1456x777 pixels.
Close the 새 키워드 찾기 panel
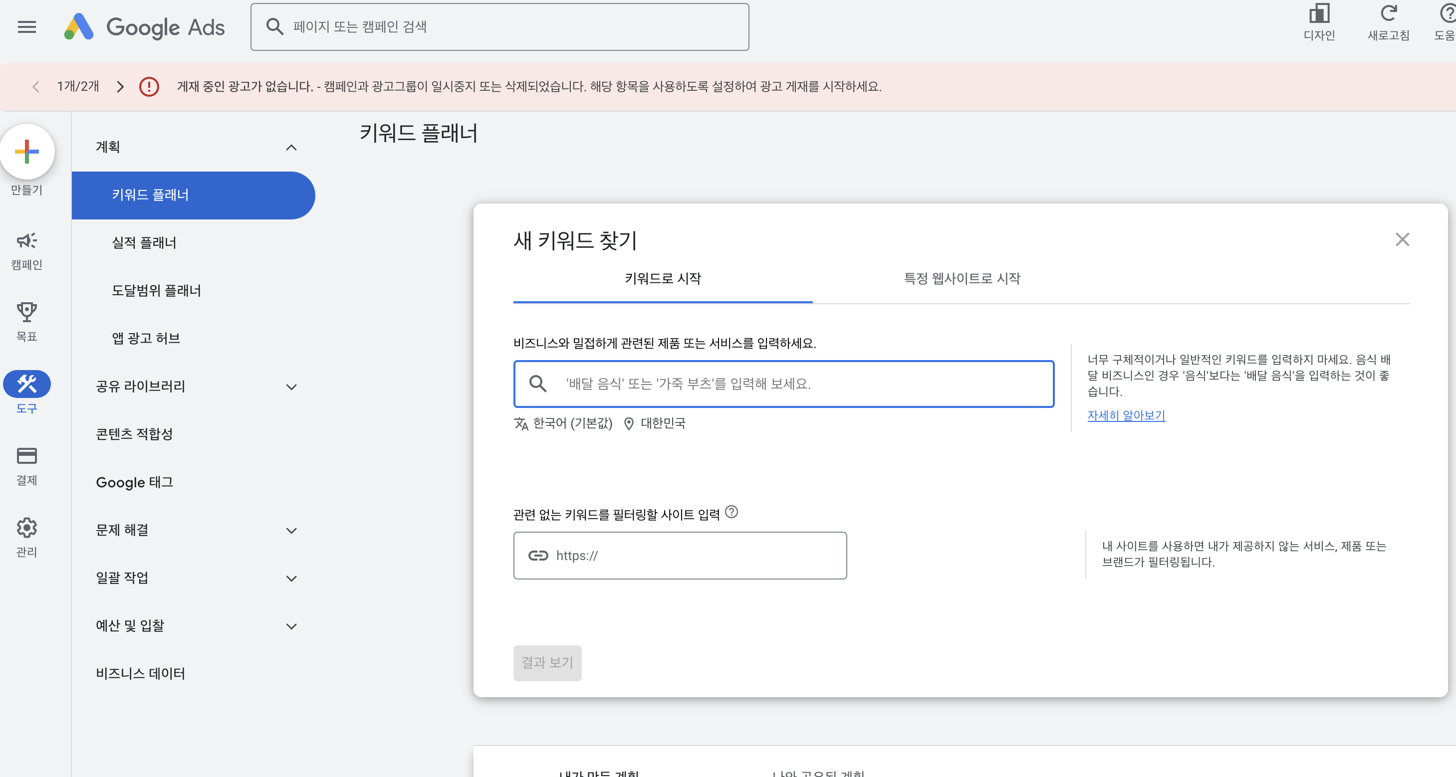click(1402, 239)
